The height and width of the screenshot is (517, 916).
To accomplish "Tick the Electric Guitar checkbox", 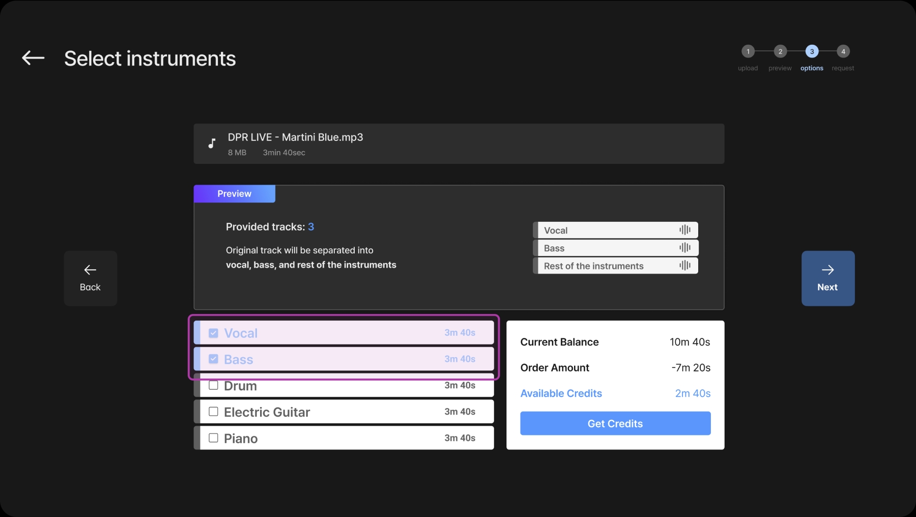I will tap(214, 411).
